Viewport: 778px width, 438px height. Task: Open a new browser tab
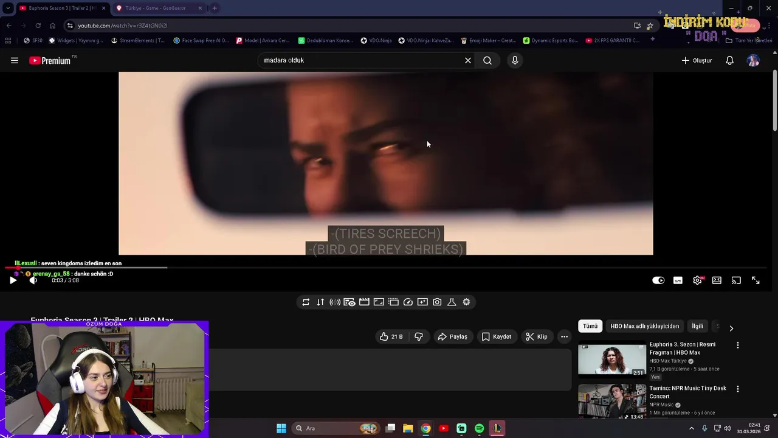[x=215, y=8]
